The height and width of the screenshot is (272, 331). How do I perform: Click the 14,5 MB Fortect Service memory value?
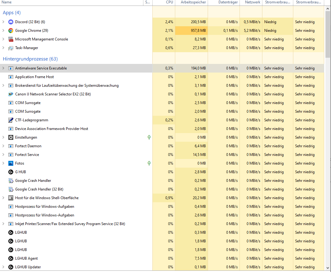199,155
